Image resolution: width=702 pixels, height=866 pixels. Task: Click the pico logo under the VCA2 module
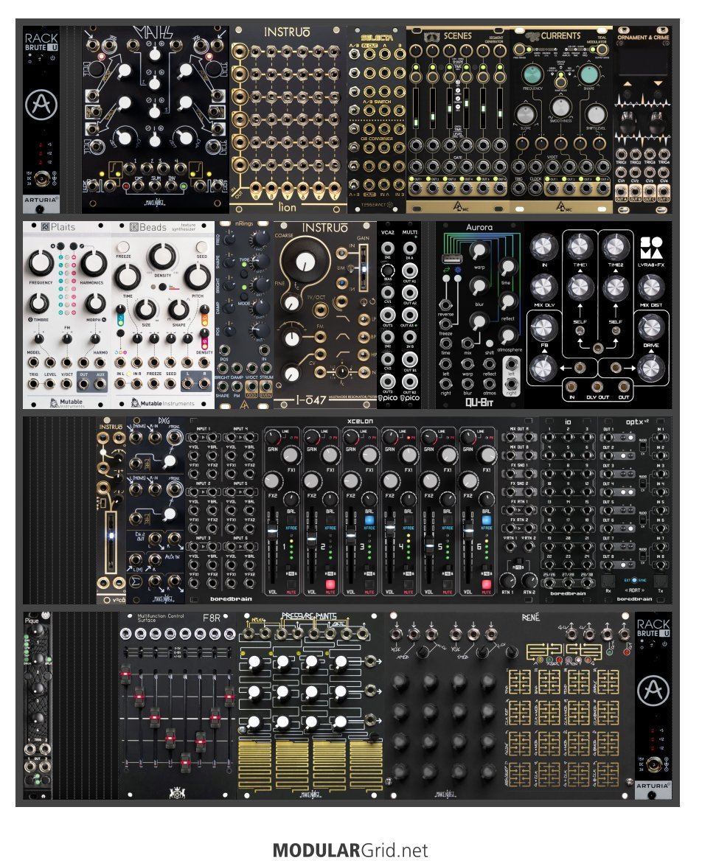[388, 398]
